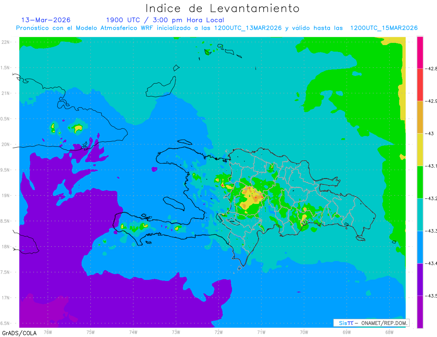Viewport: 437px width, 337px height.
Task: Select the purple legend swatch between -43.4 and -43.5
Action: tap(420, 279)
